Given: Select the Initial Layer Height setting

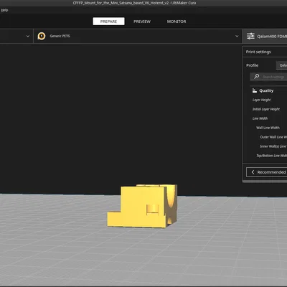Looking at the screenshot, I should click(266, 109).
